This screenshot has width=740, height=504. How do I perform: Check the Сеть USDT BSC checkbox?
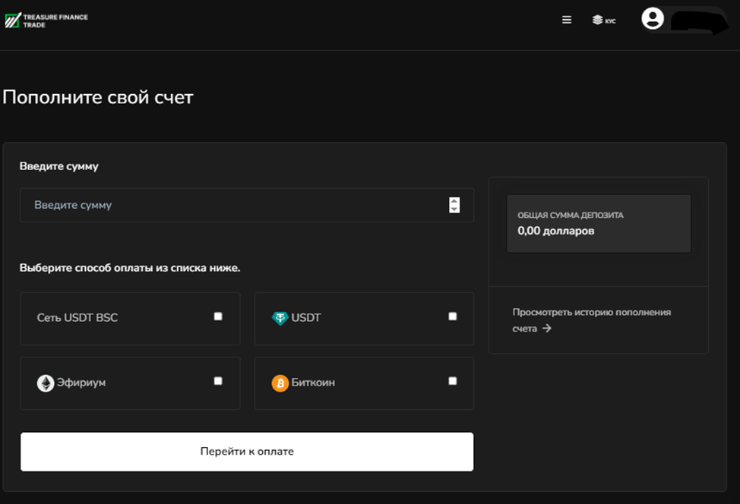(x=218, y=317)
